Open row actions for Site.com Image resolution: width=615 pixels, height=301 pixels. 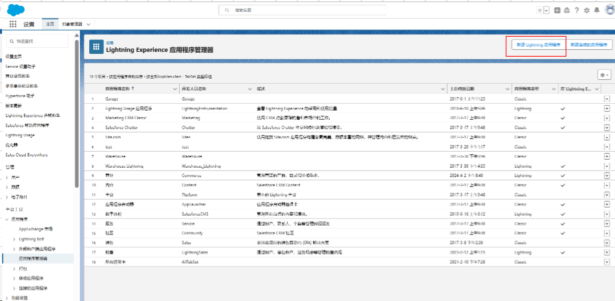point(607,137)
